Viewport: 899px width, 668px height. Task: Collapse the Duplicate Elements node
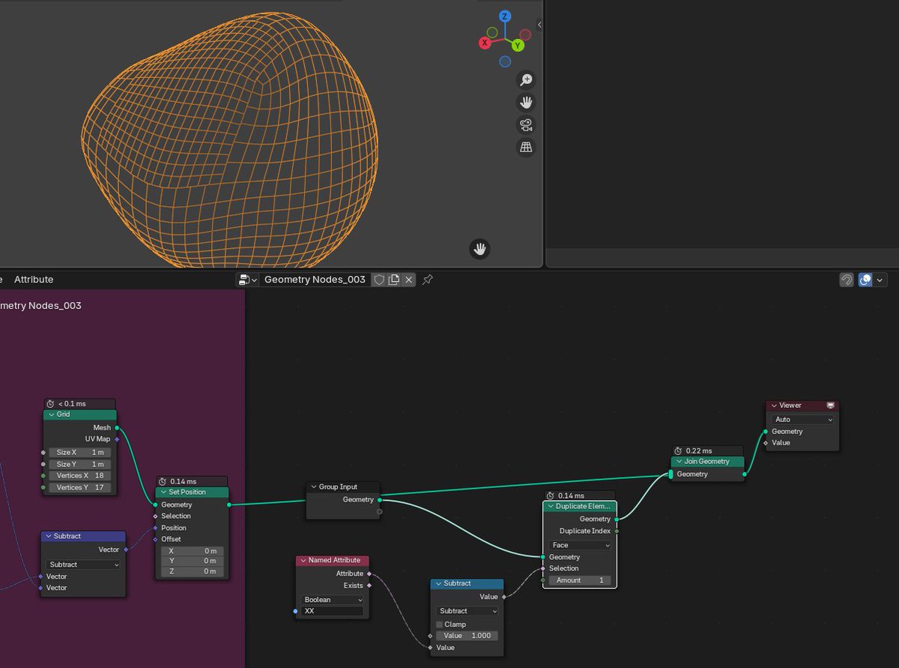(551, 507)
